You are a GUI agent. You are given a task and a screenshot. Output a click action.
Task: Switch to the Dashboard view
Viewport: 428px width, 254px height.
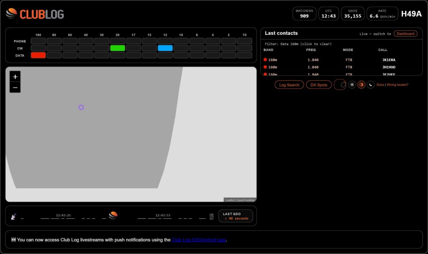(405, 34)
